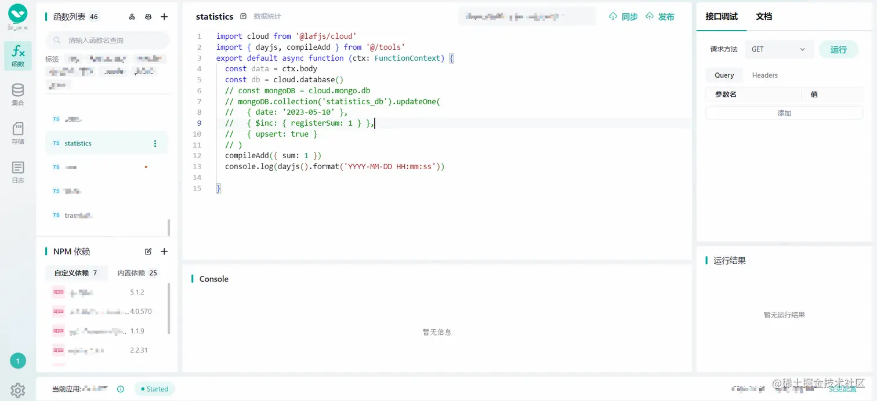Screen dimensions: 877x401
Task: Click code line 12 with compileAdd
Action: [x=273, y=156]
